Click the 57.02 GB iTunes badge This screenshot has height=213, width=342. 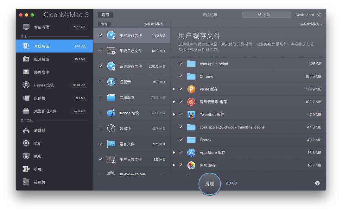pyautogui.click(x=79, y=85)
